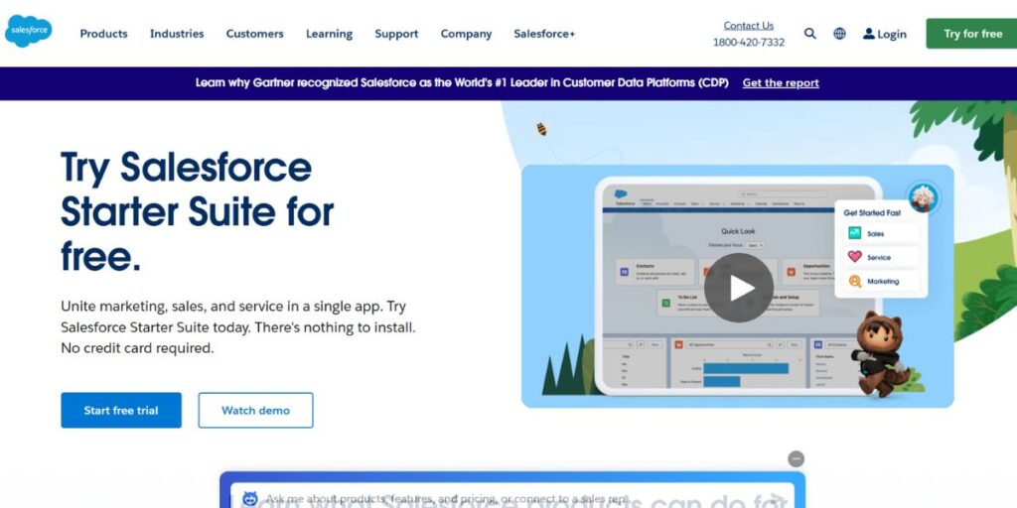Click the Sales label in Get Started Fast

click(x=876, y=234)
